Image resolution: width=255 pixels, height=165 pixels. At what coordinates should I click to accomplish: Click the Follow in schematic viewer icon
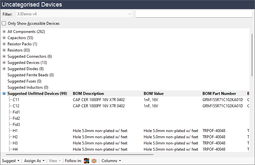click(x=94, y=161)
